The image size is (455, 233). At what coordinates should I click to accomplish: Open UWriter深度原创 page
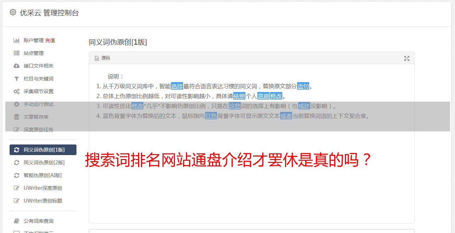pyautogui.click(x=43, y=188)
